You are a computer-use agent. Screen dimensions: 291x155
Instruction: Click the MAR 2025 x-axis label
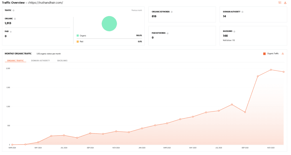pos(167,148)
